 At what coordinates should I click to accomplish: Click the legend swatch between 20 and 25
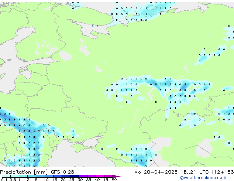pyautogui.click(x=66, y=176)
